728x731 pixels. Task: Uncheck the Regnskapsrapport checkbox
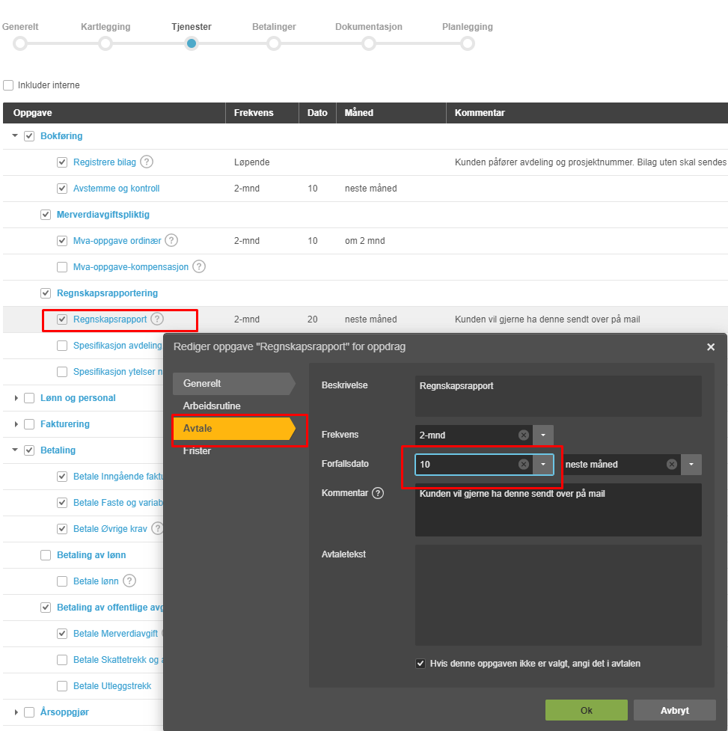coord(62,319)
